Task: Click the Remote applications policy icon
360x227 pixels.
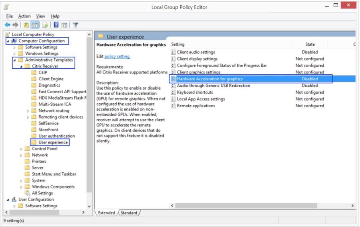Action: (x=173, y=106)
